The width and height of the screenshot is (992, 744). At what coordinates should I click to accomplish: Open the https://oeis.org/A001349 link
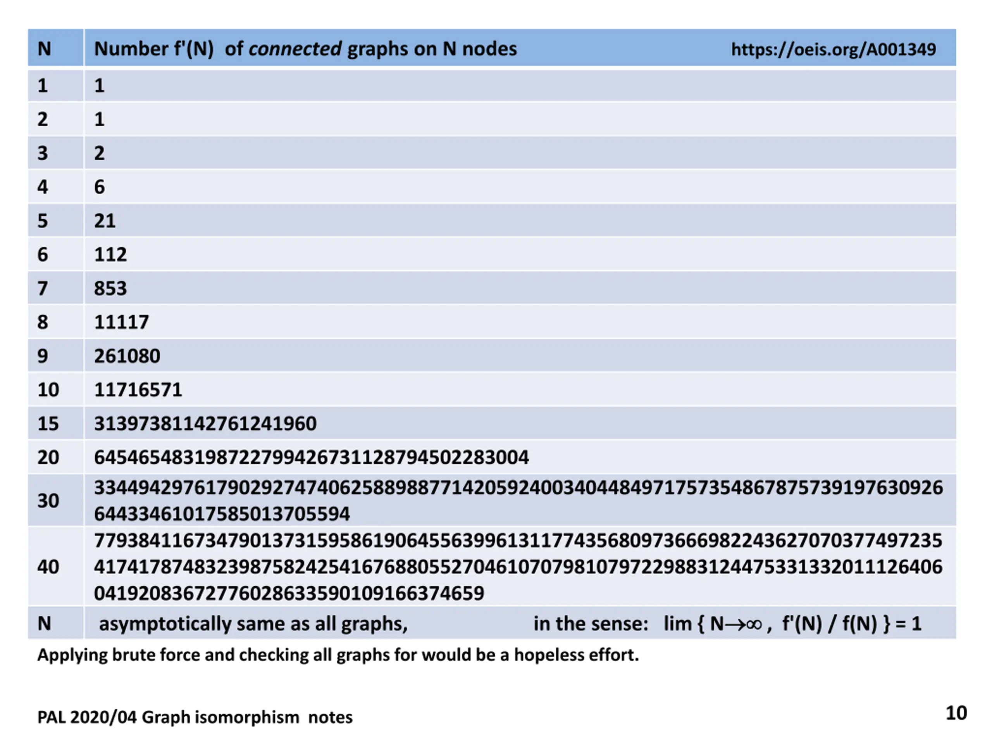point(833,49)
